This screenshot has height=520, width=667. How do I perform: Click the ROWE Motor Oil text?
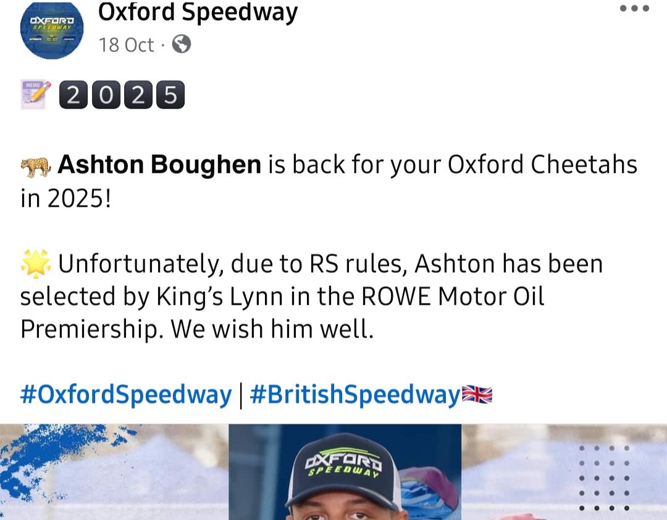pyautogui.click(x=452, y=297)
